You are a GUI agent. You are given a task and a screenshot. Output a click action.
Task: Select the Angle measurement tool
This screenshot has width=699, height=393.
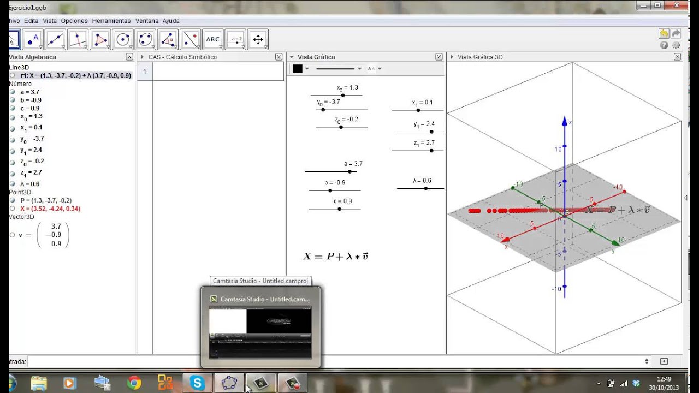coord(168,39)
